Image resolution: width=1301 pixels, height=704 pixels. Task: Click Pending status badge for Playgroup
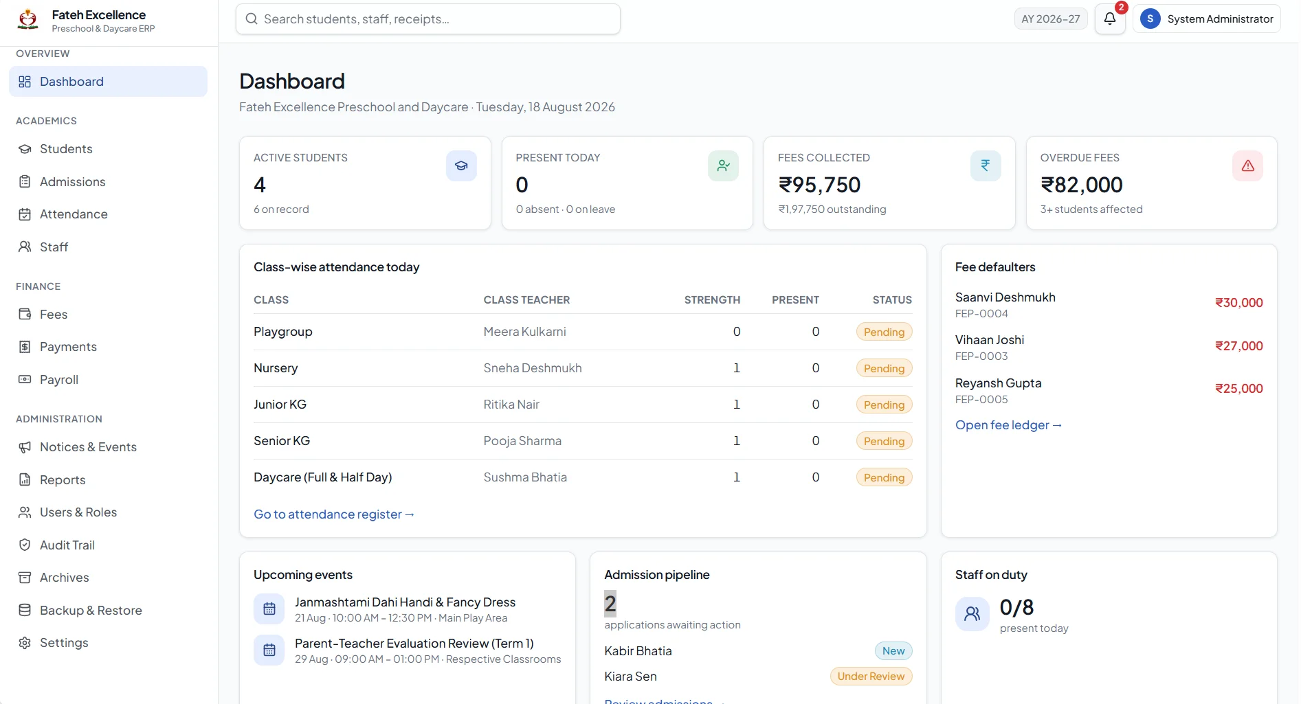click(x=884, y=332)
